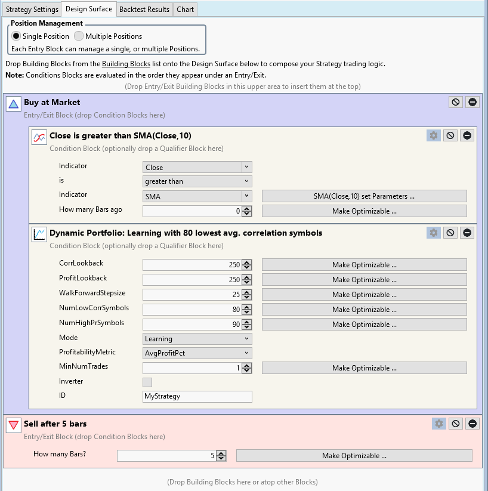Image resolution: width=488 pixels, height=491 pixels.
Task: Open ProfitabilityMetric dropdown showing AvgProfitPct
Action: tap(197, 353)
